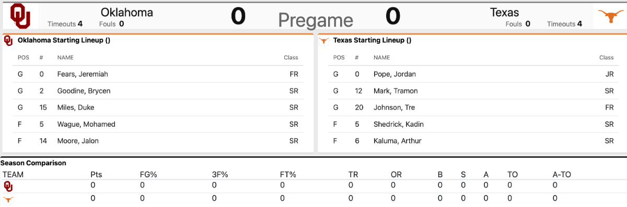Click the Pts column header in Season Comparison
The image size is (627, 207).
tap(96, 174)
